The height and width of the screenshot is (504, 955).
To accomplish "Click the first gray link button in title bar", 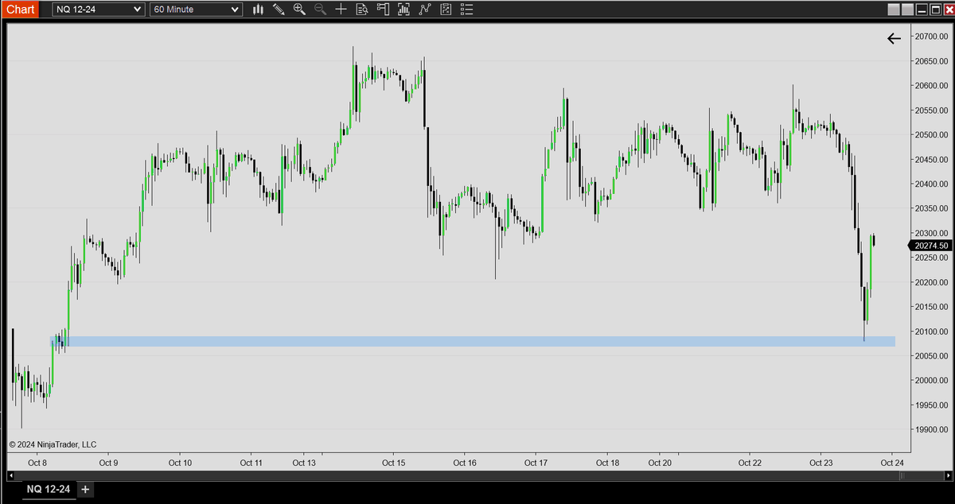I will coord(893,10).
